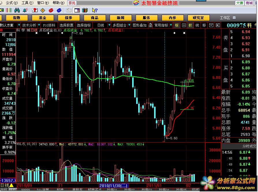Expand the 多图组合 dropdown arrow

[x=129, y=25]
